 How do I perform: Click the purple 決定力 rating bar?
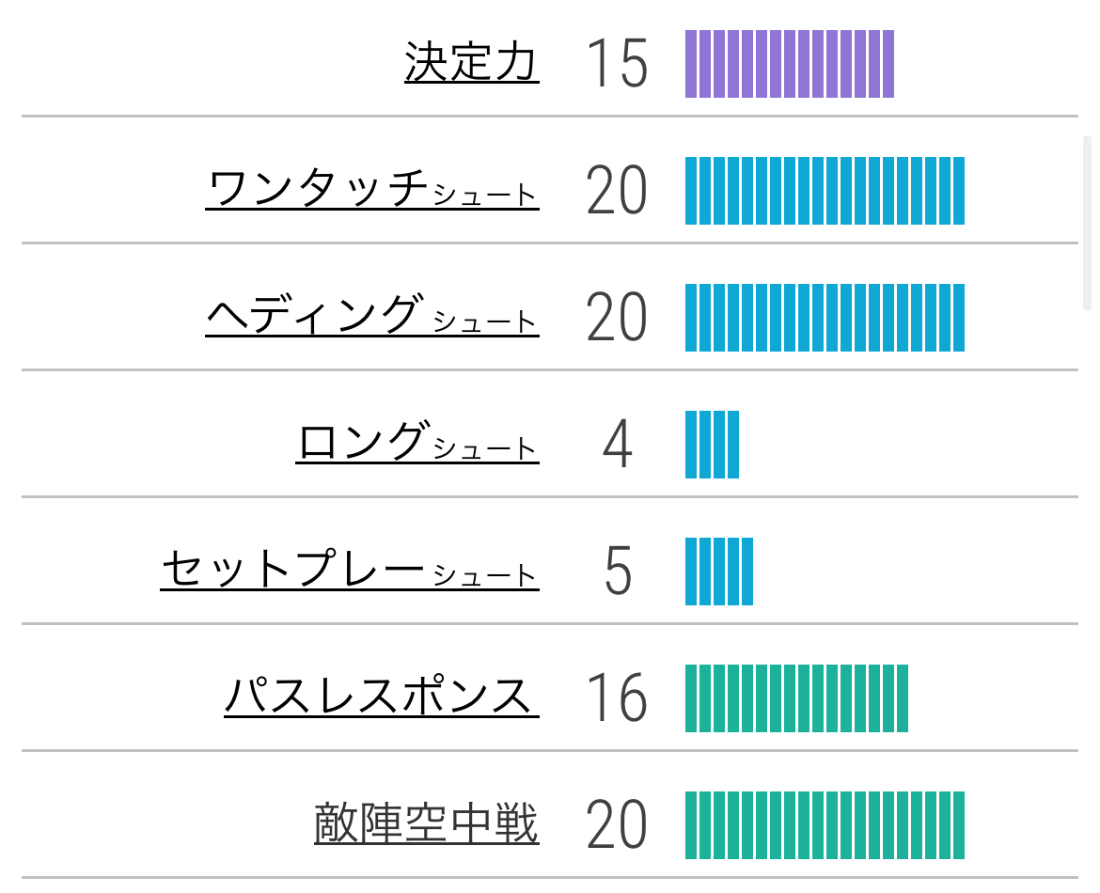tap(790, 64)
